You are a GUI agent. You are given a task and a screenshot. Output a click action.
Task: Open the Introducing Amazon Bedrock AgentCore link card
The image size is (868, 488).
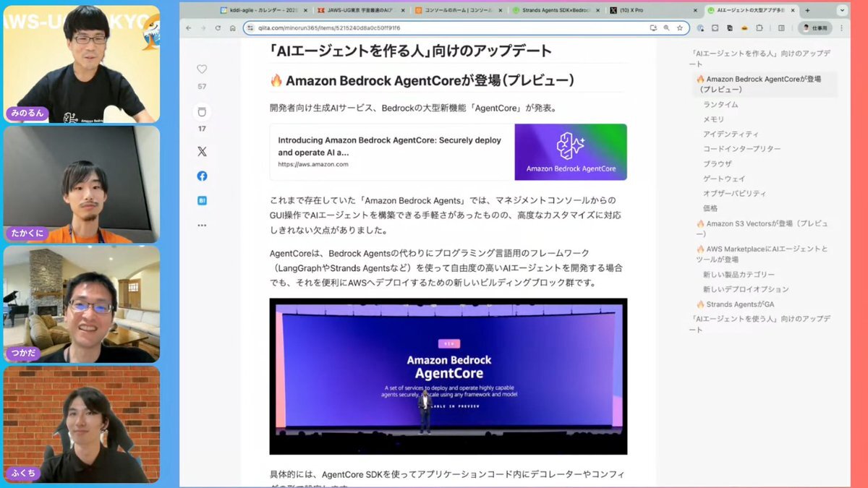click(448, 152)
